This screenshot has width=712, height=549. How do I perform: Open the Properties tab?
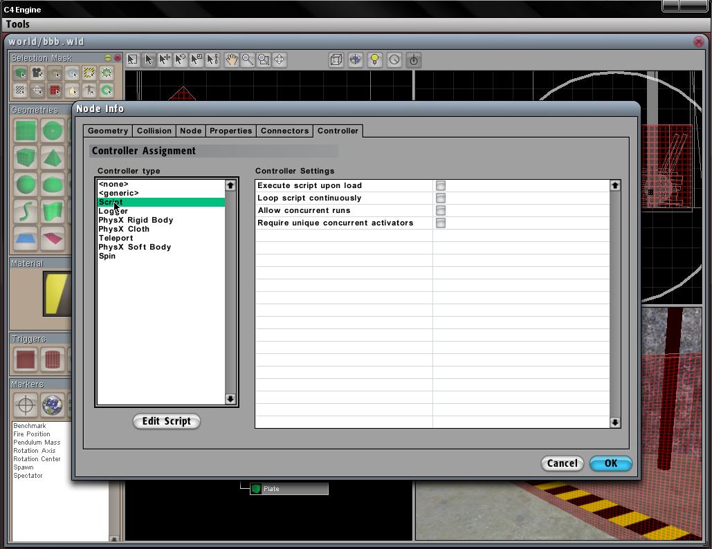click(x=230, y=131)
